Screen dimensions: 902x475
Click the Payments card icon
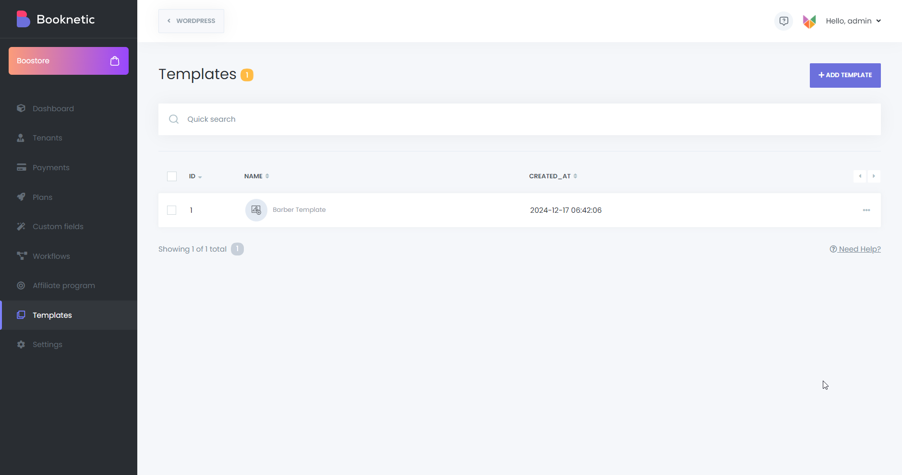point(21,167)
